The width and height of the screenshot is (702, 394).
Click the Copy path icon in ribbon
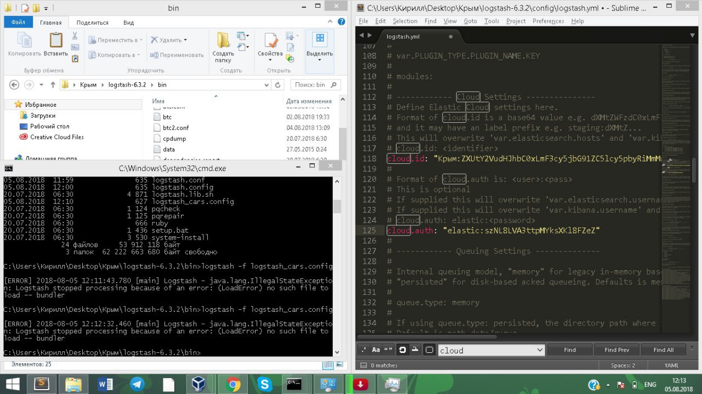(x=75, y=47)
